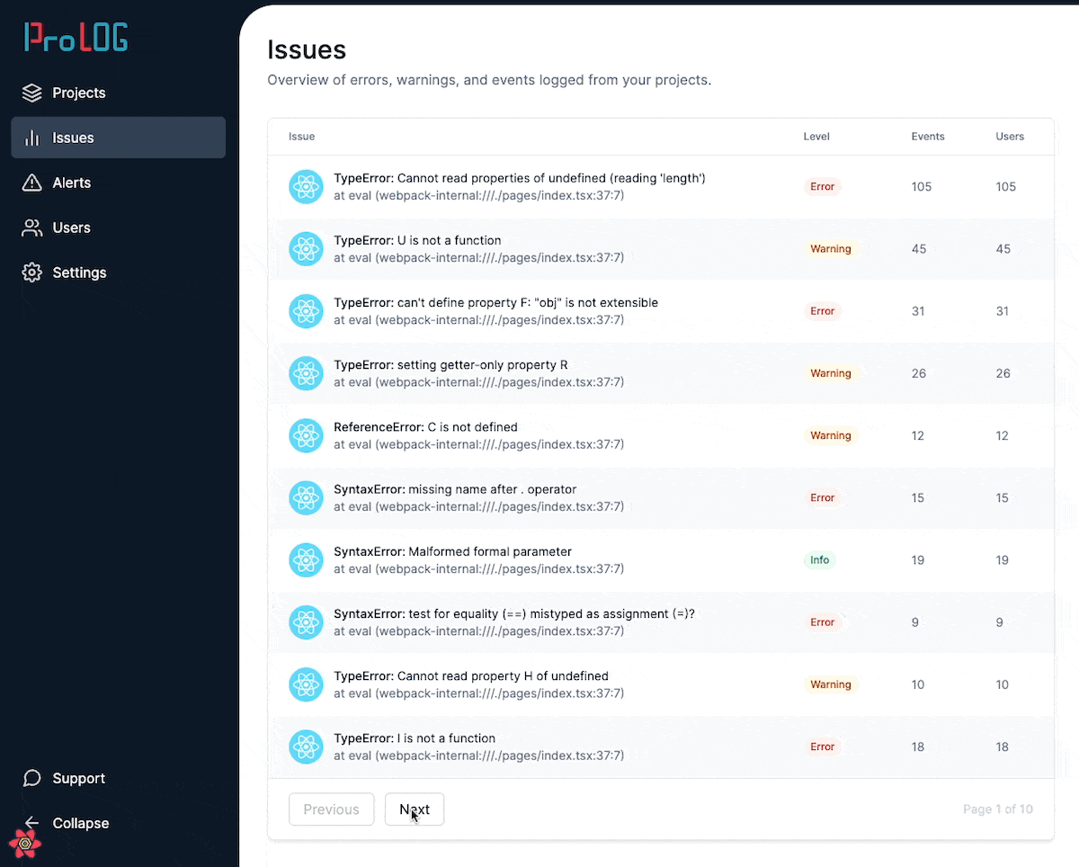
Task: Select the Info level badge
Action: pos(819,560)
